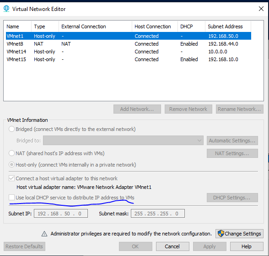
Task: Click the Add Network button
Action: pos(137,109)
